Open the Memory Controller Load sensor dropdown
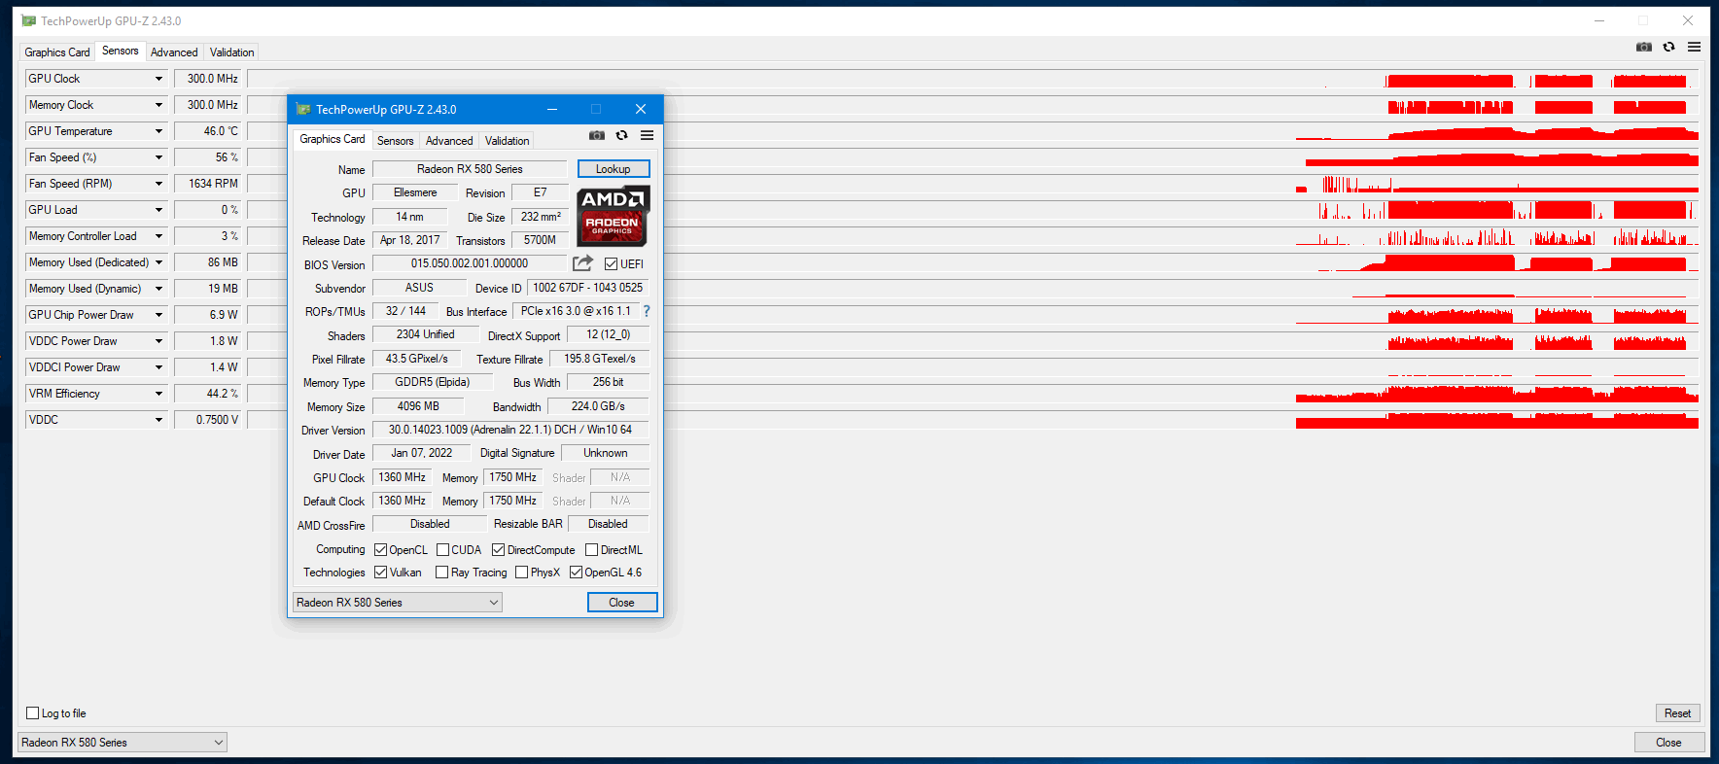The width and height of the screenshot is (1719, 764). [x=158, y=236]
